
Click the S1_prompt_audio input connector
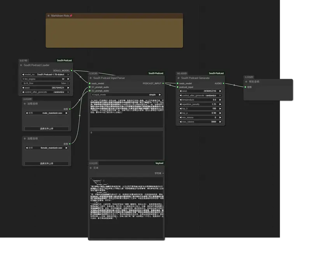tap(89, 87)
